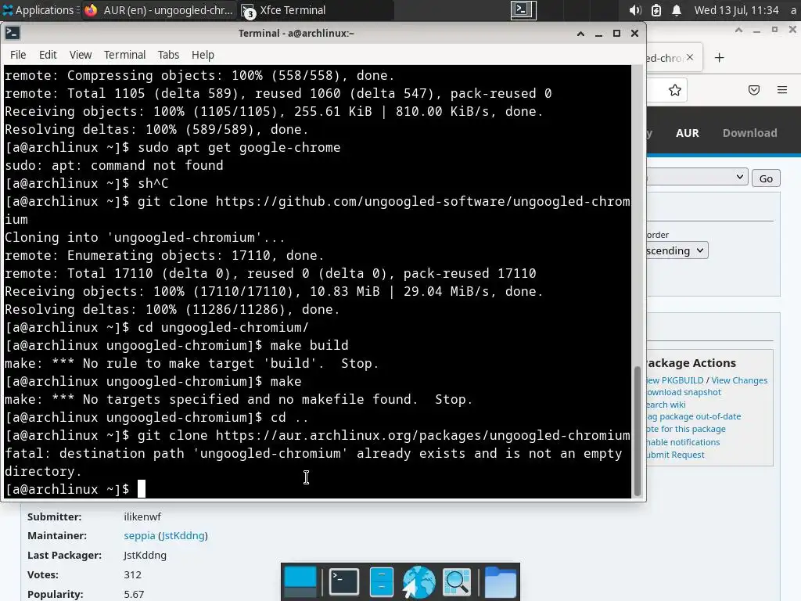
Task: Click Flag package out-of-date link
Action: [694, 416]
